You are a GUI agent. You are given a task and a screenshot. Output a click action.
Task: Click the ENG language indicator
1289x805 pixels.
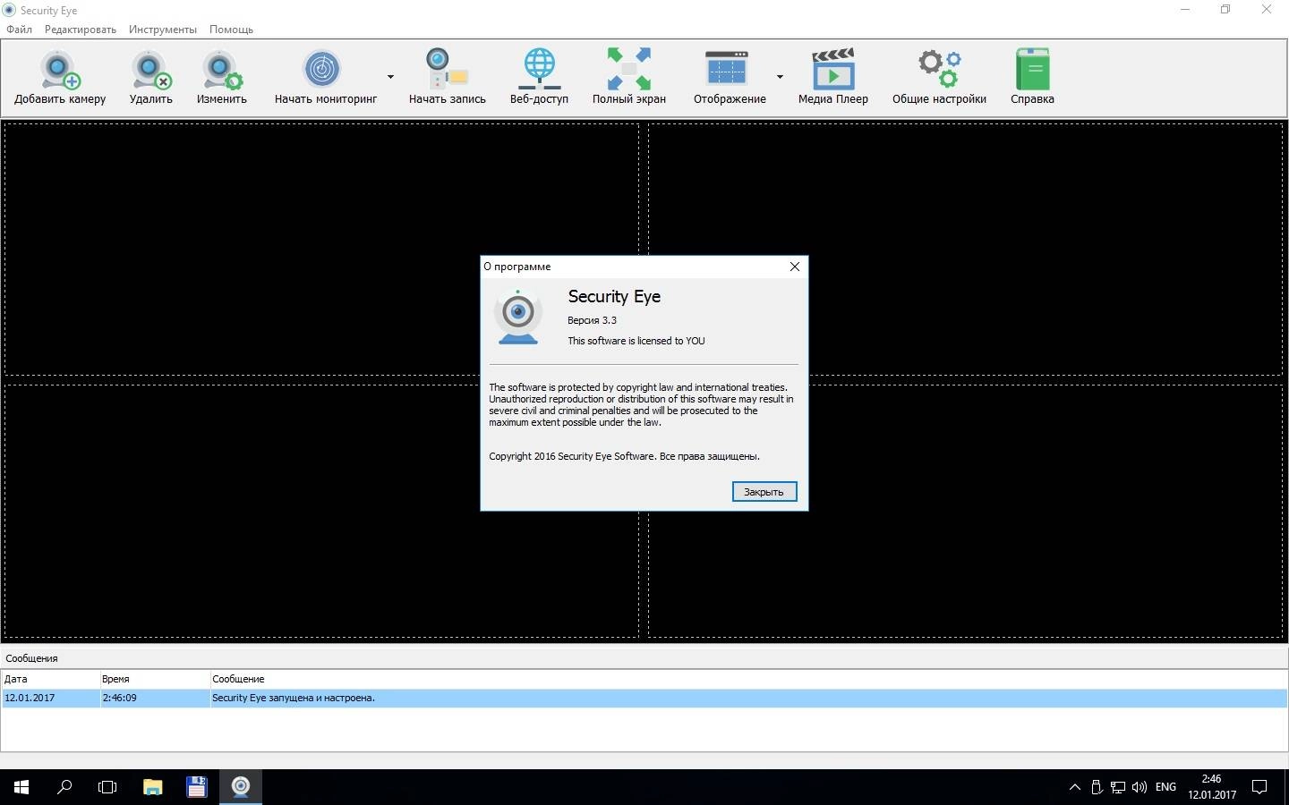[x=1165, y=787]
